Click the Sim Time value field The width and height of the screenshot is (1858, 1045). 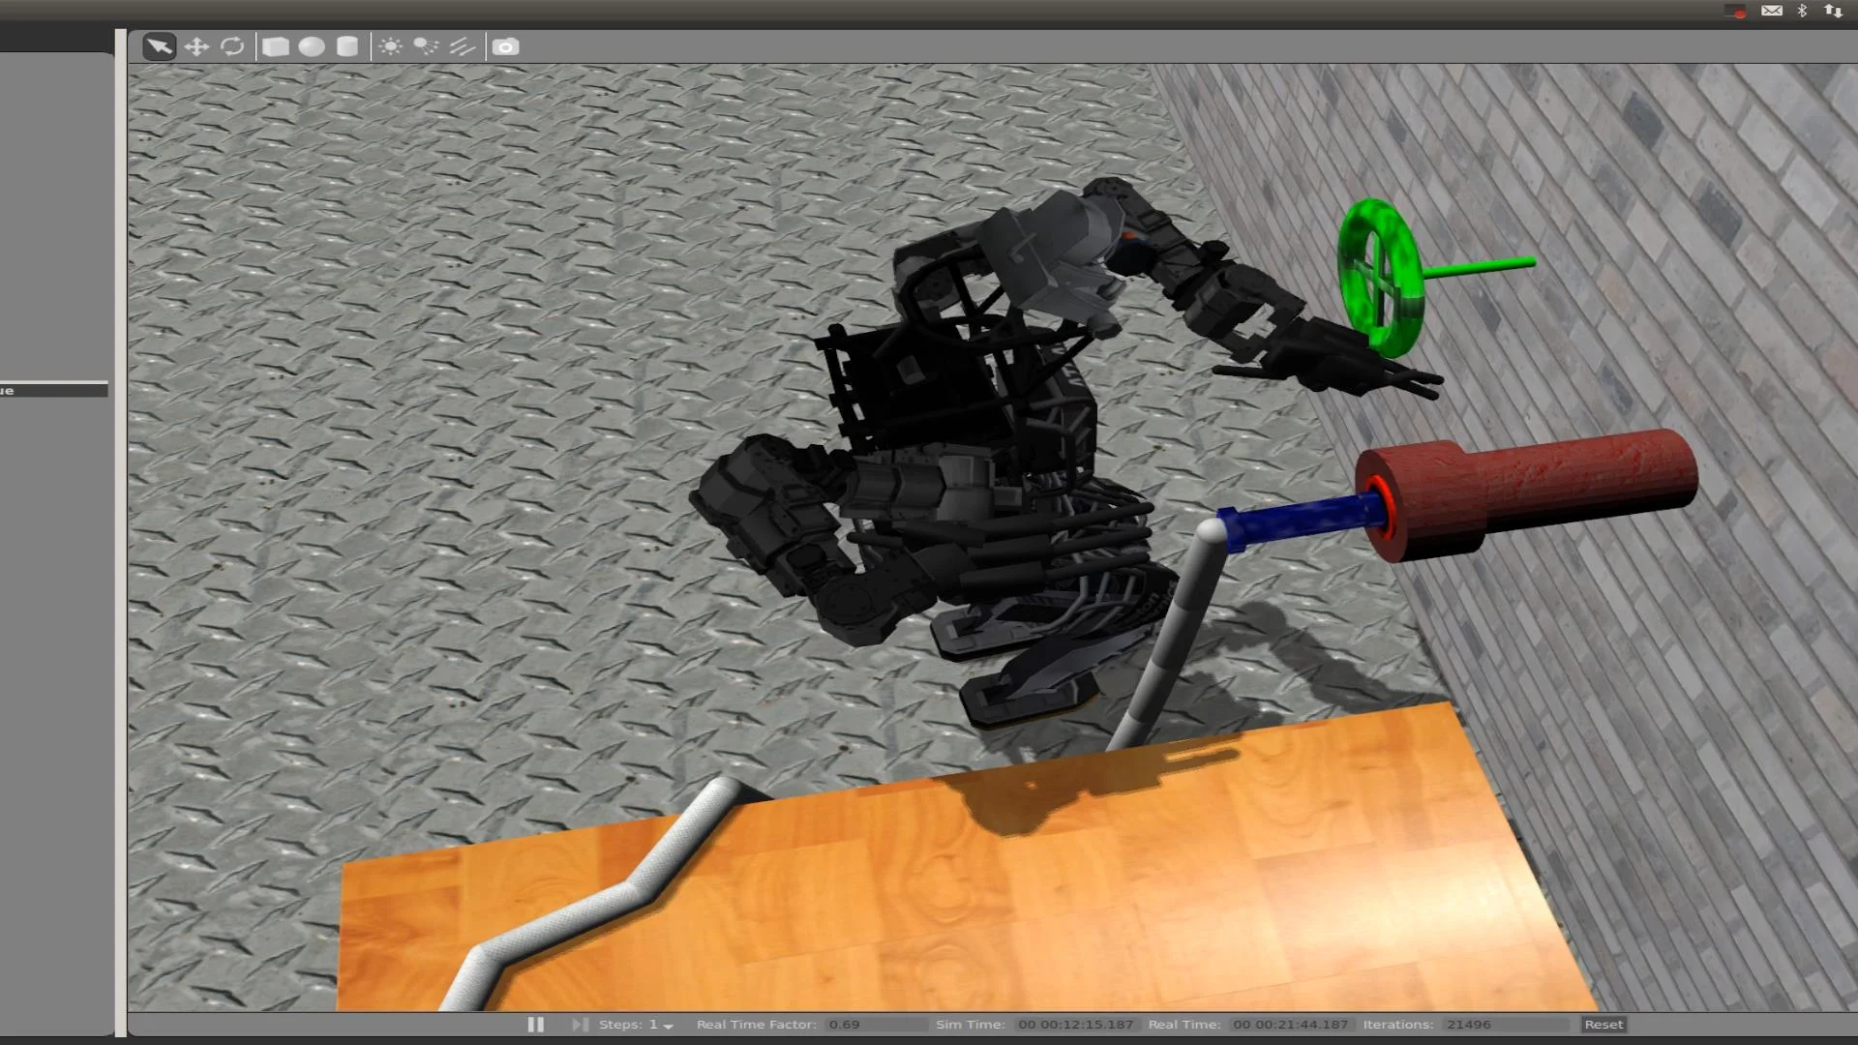[x=1076, y=1024]
